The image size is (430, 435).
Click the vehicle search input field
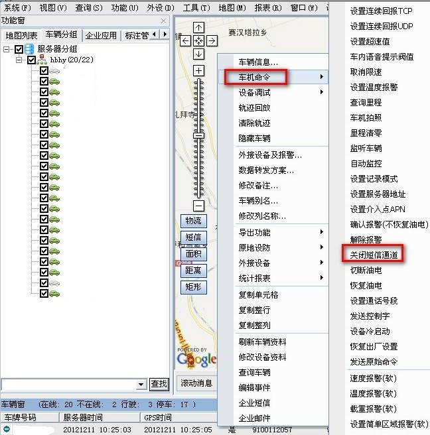[68, 384]
